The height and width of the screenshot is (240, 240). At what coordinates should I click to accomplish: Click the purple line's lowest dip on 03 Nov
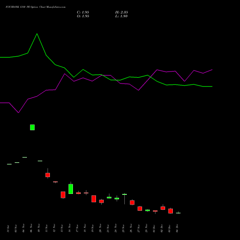point(19,113)
